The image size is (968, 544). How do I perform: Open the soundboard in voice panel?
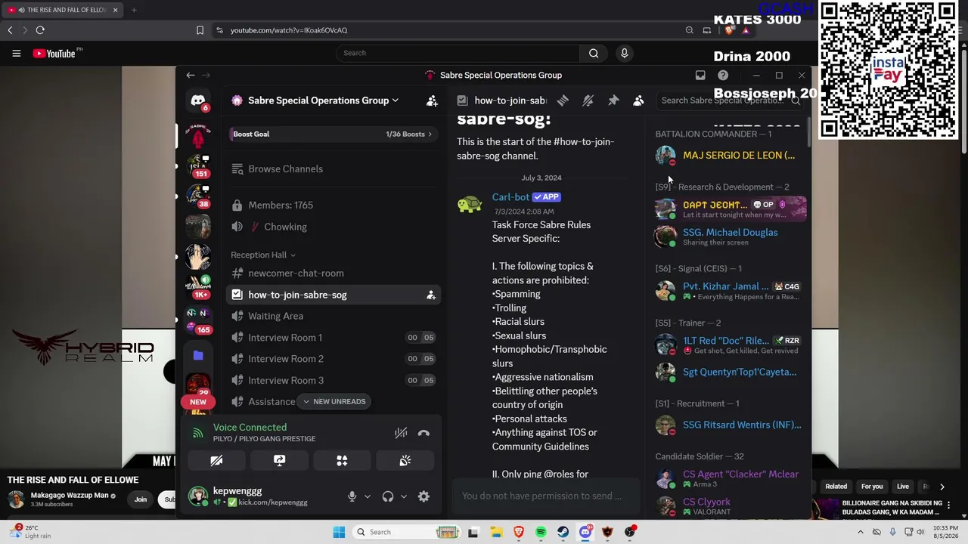[x=405, y=460]
